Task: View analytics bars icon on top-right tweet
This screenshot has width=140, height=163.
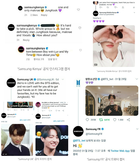Action: 134,7
